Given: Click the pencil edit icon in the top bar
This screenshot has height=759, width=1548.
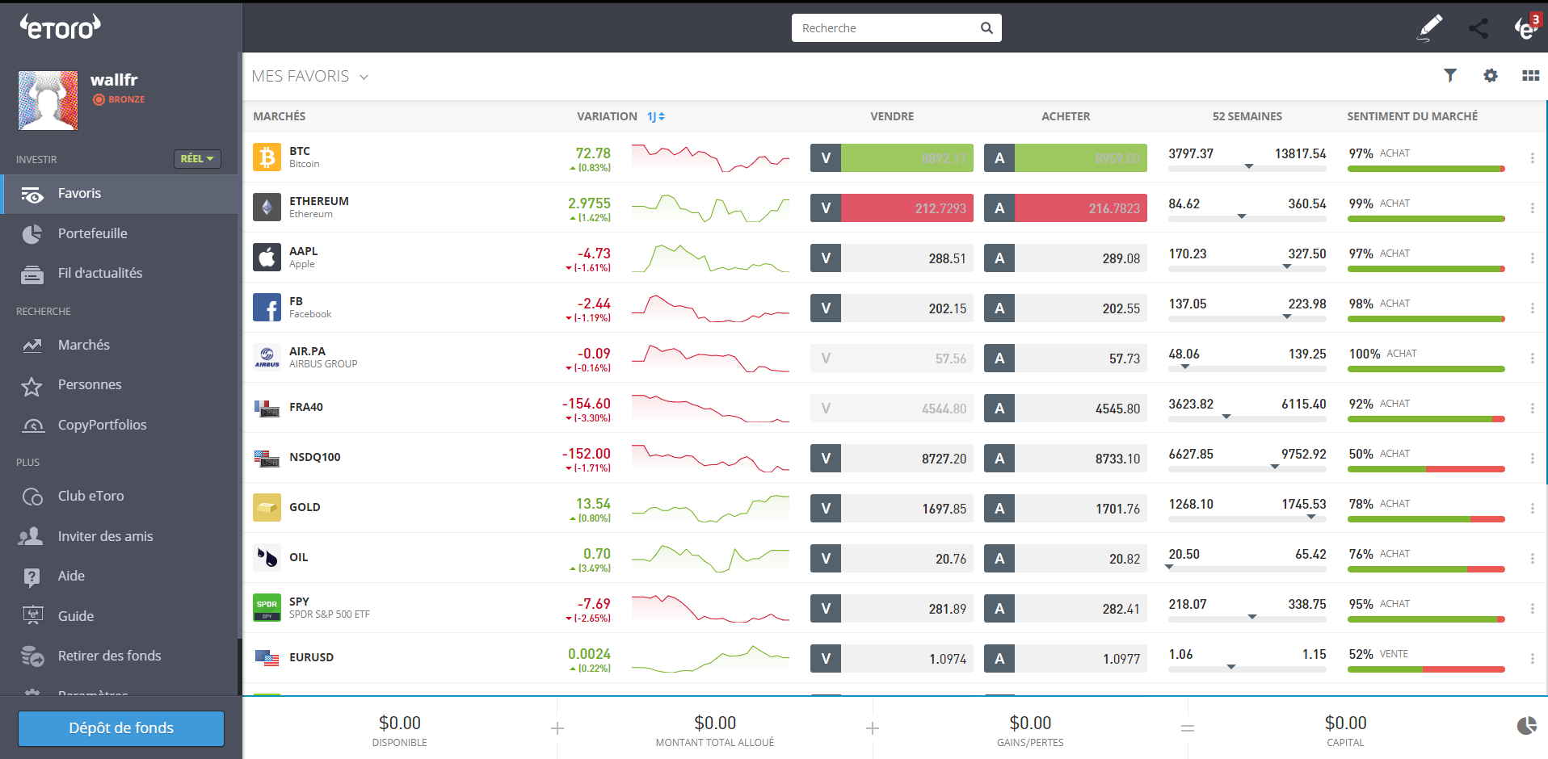Looking at the screenshot, I should pos(1429,27).
